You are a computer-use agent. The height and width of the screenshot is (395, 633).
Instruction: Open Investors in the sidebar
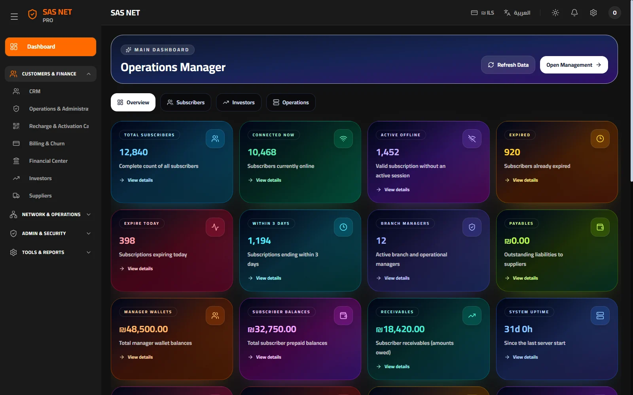click(51, 178)
